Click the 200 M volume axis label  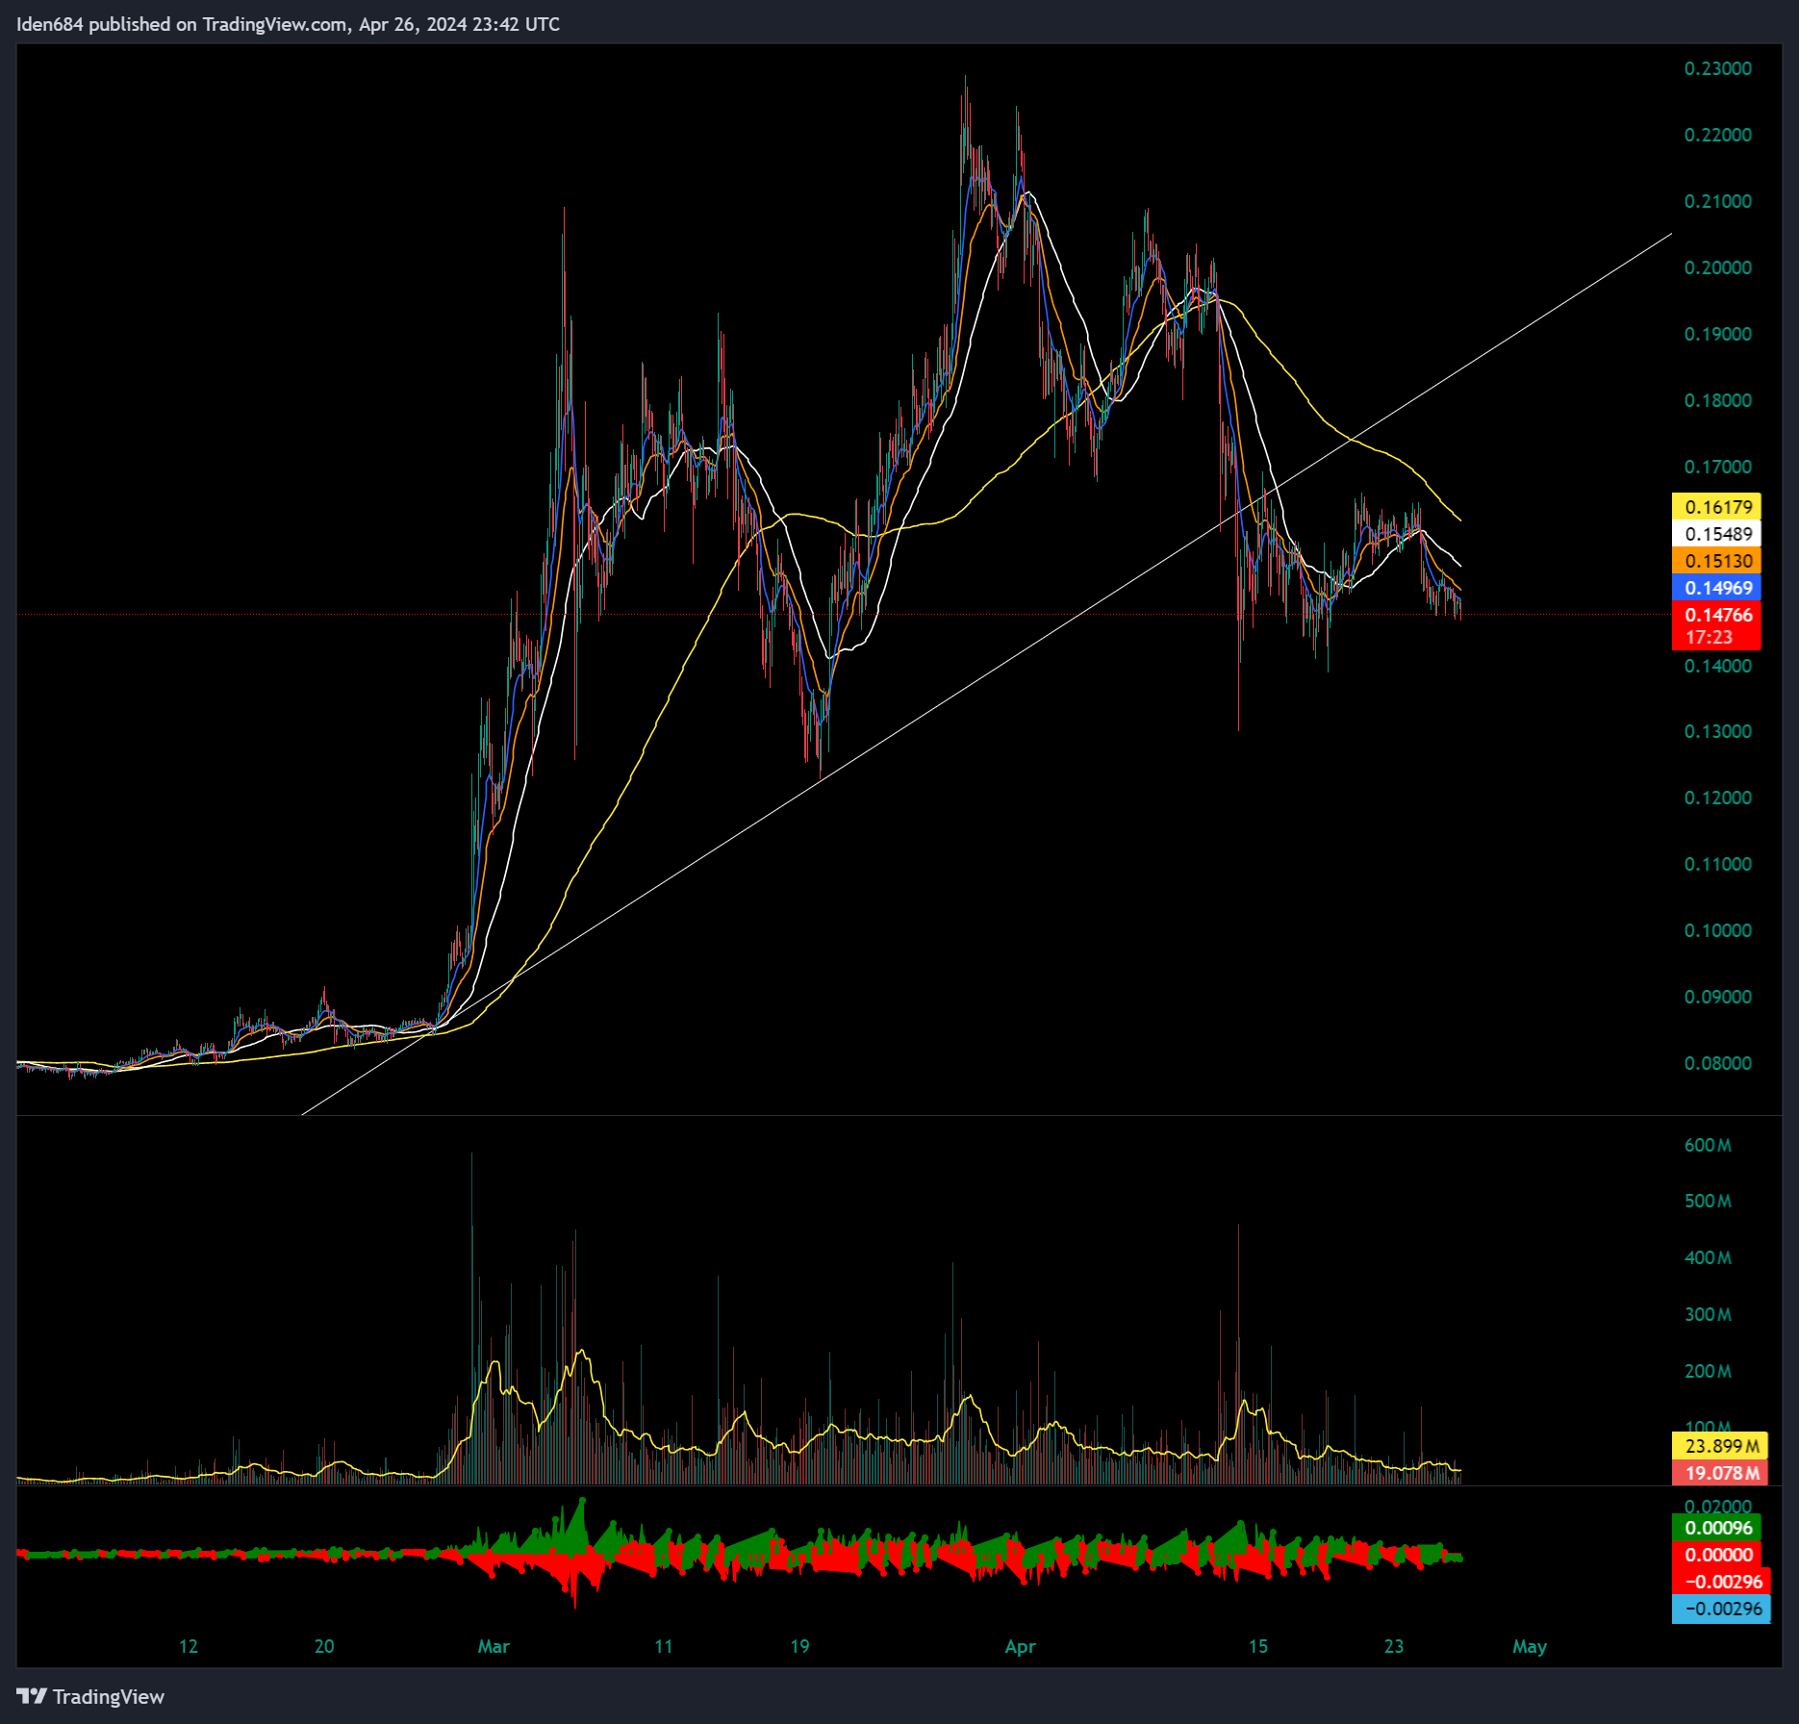click(1708, 1371)
